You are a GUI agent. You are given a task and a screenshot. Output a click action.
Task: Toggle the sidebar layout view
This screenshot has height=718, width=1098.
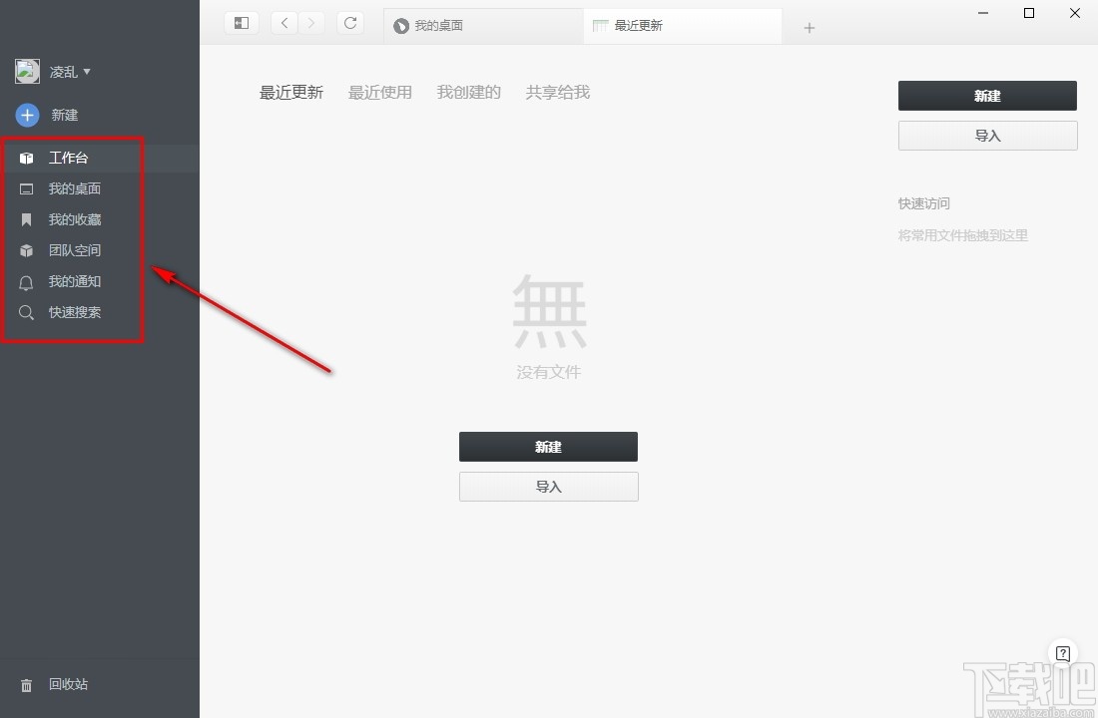[241, 22]
